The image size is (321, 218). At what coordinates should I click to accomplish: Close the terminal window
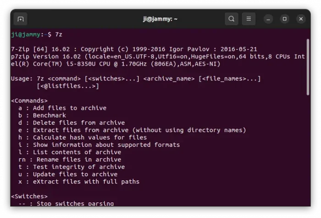pos(301,19)
